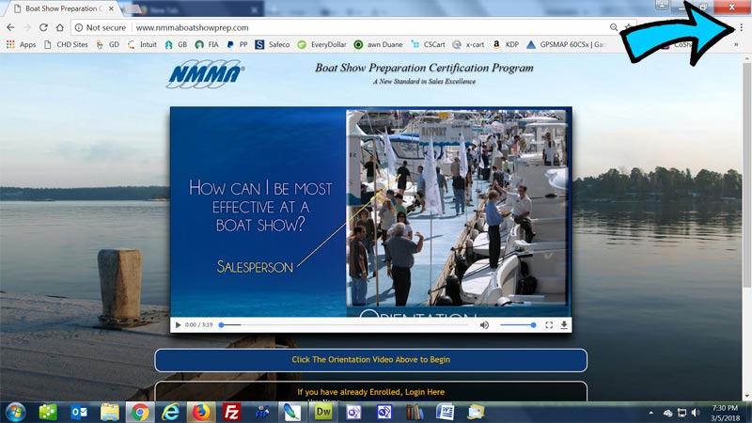Open File Explorer from taskbar
This screenshot has width=752, height=423.
109,412
